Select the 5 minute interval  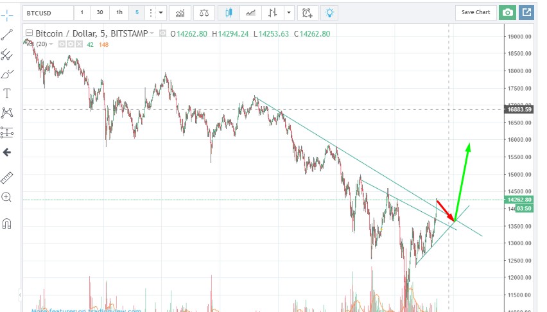137,13
